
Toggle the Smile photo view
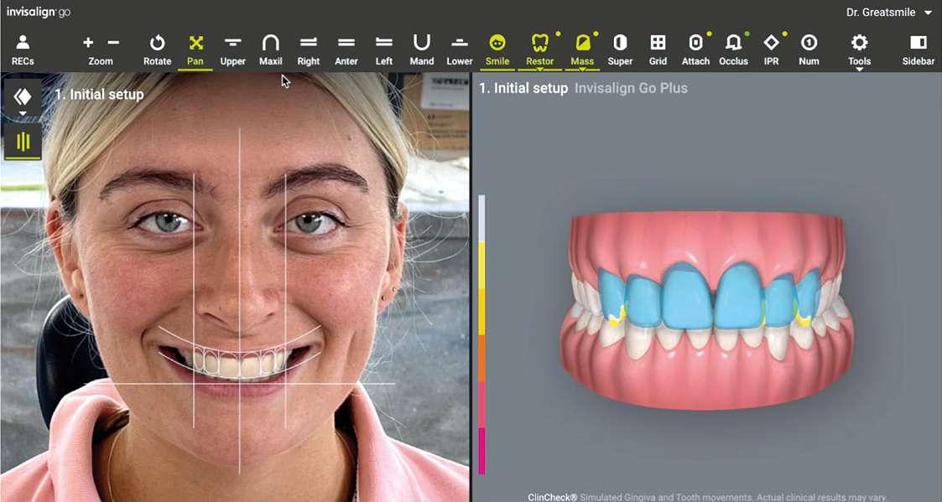[x=497, y=49]
